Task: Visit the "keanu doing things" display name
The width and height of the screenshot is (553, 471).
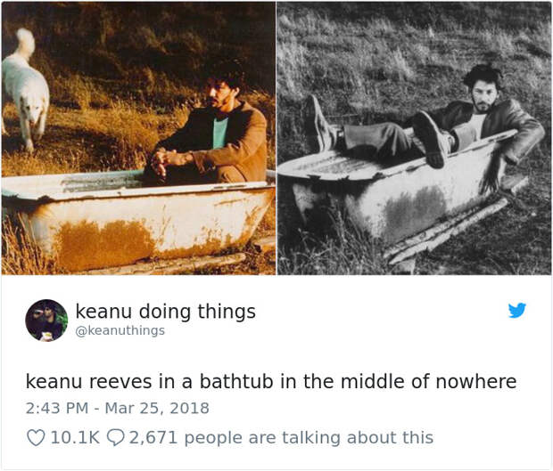Action: (165, 312)
